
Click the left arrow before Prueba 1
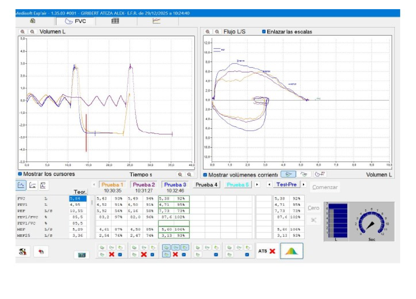[94, 184]
